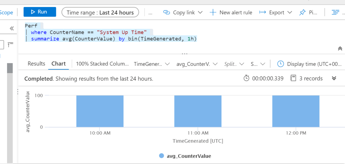Click the Format query icon

pyautogui.click(x=335, y=12)
